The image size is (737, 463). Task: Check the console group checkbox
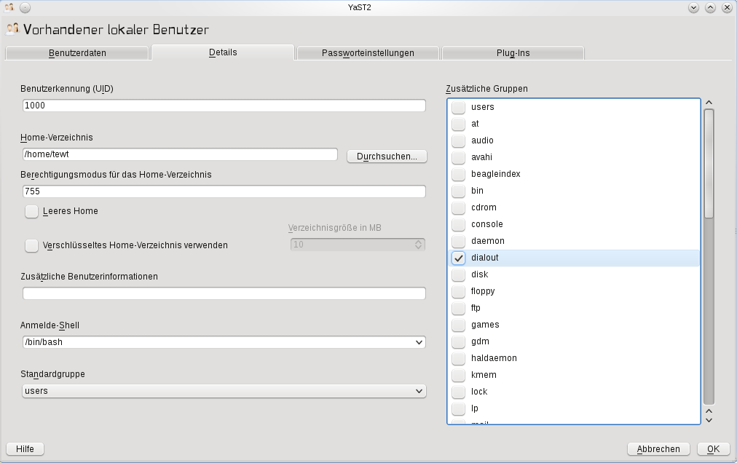[458, 224]
